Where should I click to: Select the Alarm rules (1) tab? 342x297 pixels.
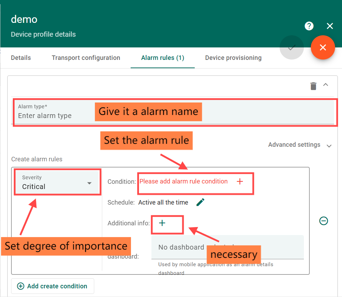(163, 58)
